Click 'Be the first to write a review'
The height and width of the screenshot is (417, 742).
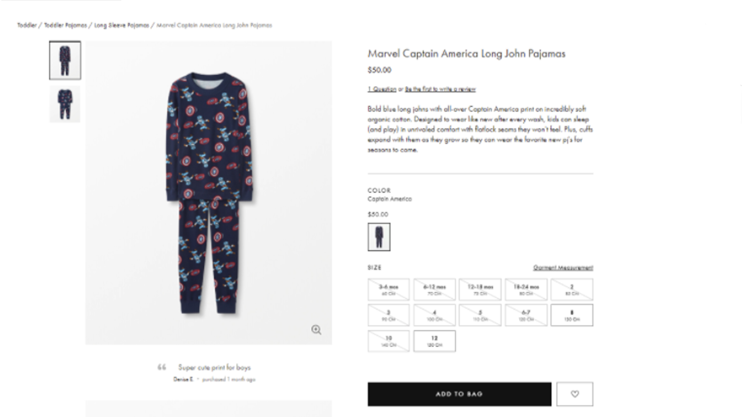tap(440, 89)
